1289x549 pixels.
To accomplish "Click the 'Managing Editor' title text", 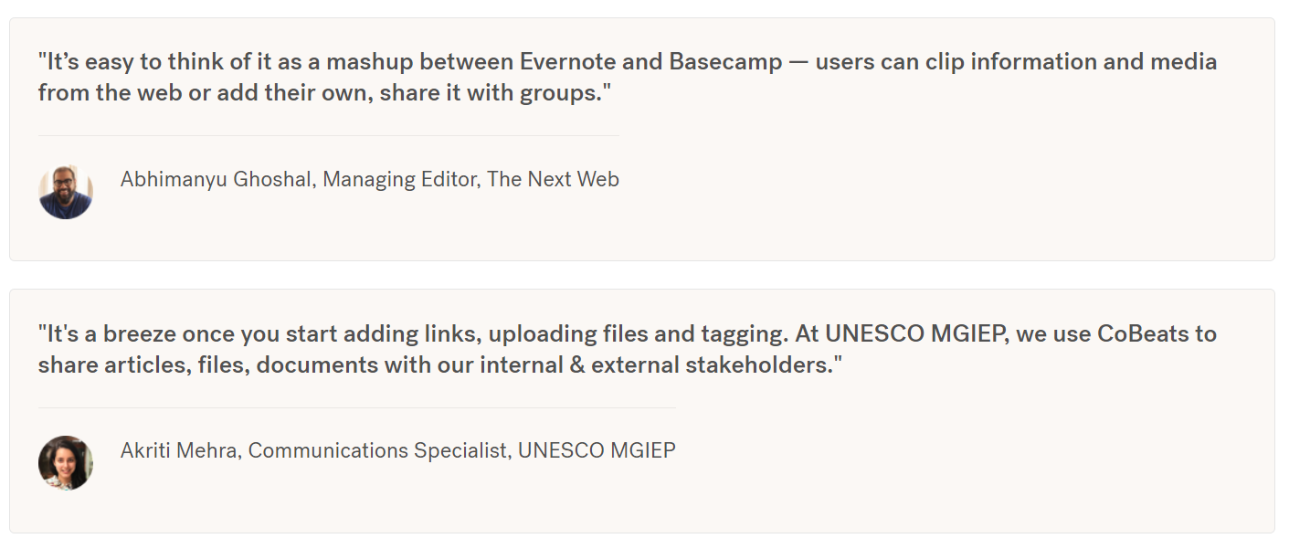I will click(399, 180).
